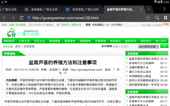Click the 本类推荐 sidebar heading
Viewport: 170px width, 106px height.
click(133, 92)
